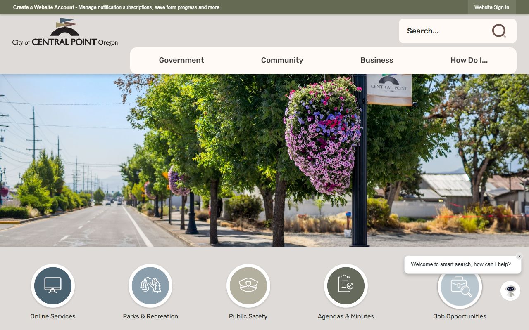The image size is (529, 330).
Task: Follow Create a Website Account link
Action: tap(44, 7)
